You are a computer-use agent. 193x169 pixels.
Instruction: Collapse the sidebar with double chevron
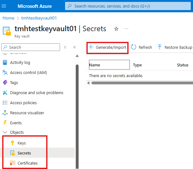tap(74, 47)
